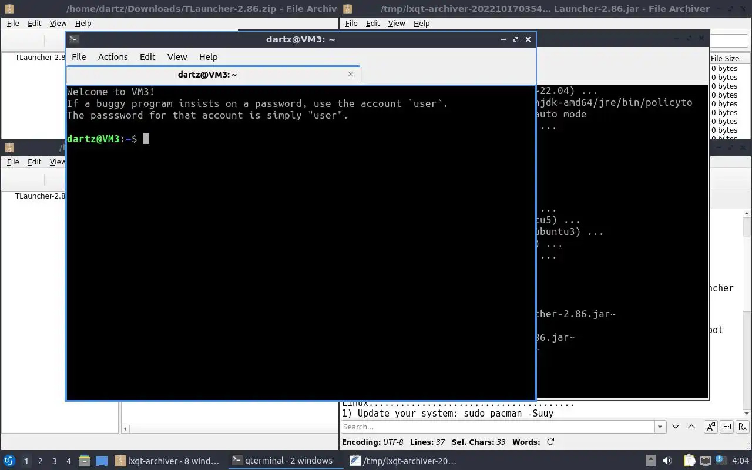Open Help menu in TLauncher-2.86.zip archiver window
Viewport: 752px width, 470px height.
pyautogui.click(x=83, y=23)
